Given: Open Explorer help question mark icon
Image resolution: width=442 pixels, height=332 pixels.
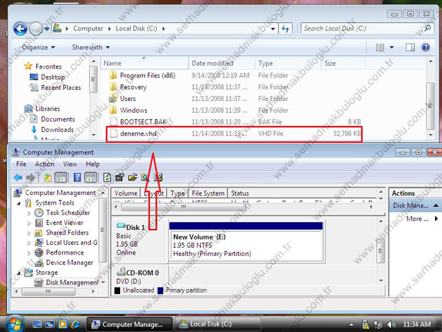Looking at the screenshot, I should pyautogui.click(x=425, y=48).
